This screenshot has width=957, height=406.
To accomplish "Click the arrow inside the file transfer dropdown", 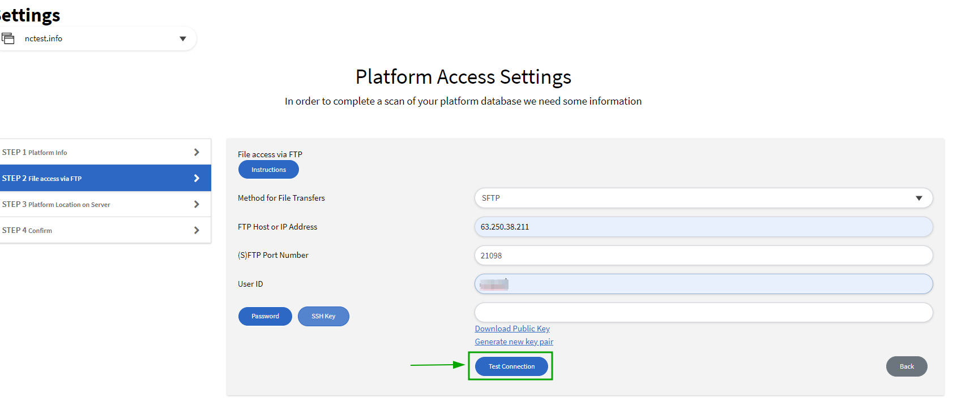I will point(920,198).
